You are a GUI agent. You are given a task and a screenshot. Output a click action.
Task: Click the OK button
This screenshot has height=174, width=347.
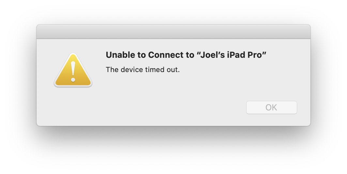pos(272,107)
